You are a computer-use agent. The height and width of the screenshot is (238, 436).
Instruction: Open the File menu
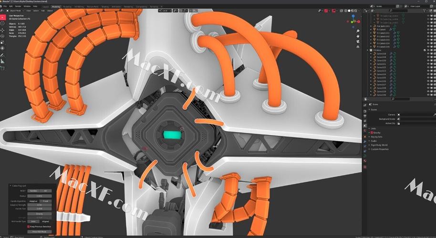point(5,6)
